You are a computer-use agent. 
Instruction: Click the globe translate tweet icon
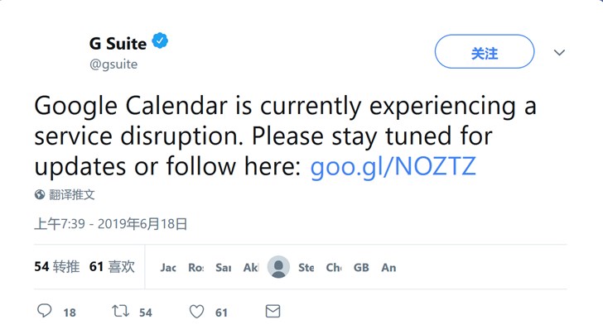pos(40,195)
